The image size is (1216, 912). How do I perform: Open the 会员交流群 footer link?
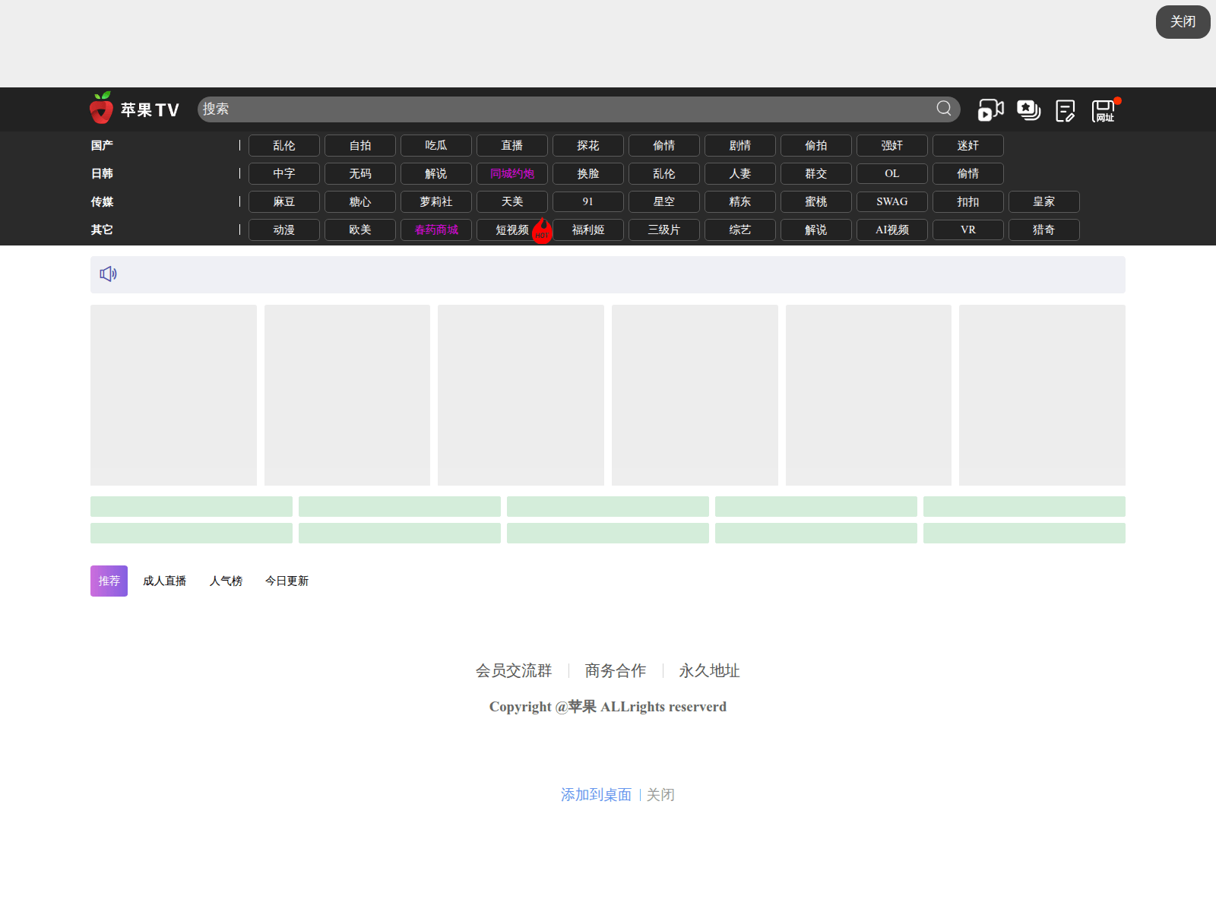point(514,670)
